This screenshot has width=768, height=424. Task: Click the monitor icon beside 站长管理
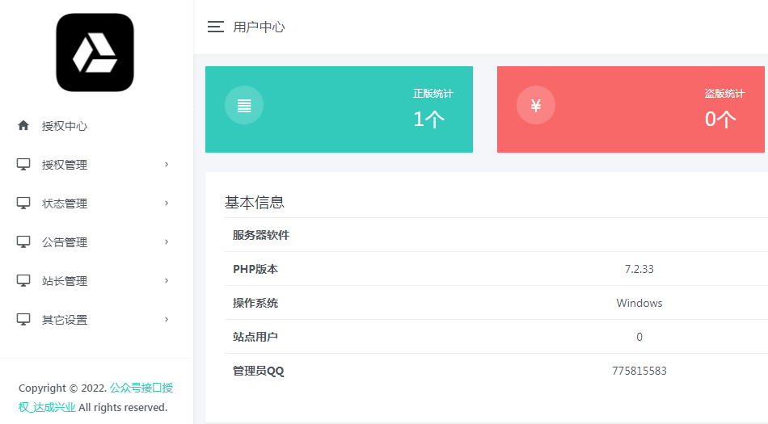point(23,281)
